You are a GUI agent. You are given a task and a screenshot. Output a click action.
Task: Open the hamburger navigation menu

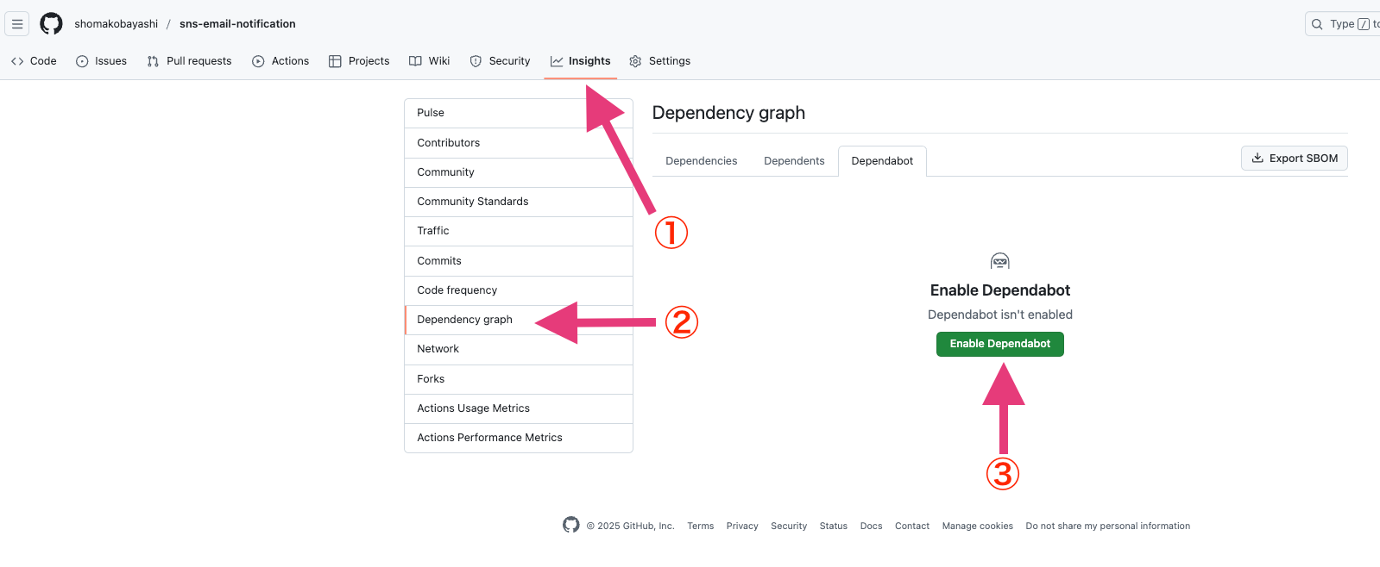pyautogui.click(x=17, y=24)
